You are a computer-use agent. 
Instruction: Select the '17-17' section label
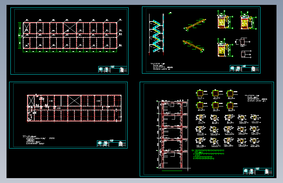coord(215,146)
